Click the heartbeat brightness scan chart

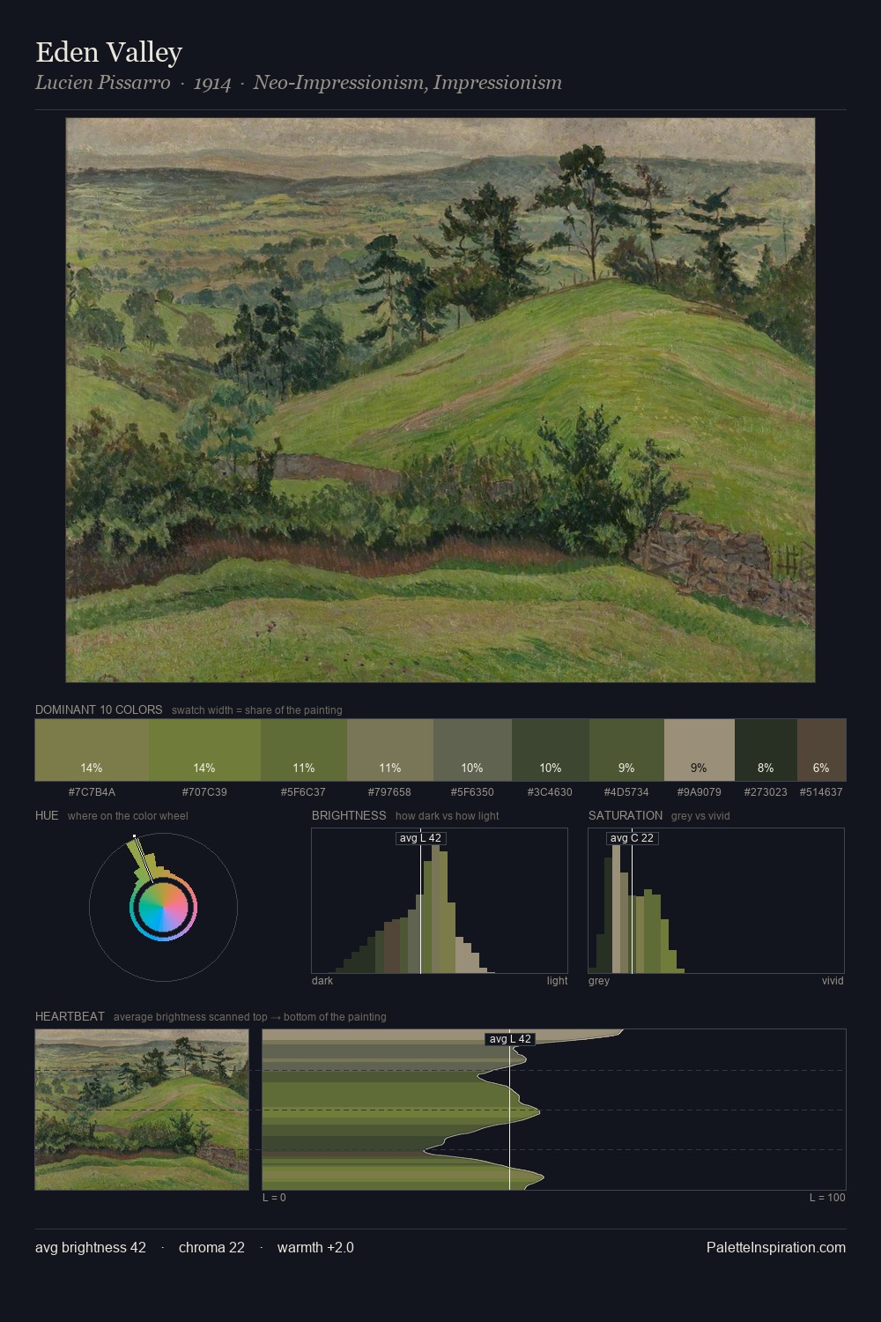pyautogui.click(x=554, y=1110)
